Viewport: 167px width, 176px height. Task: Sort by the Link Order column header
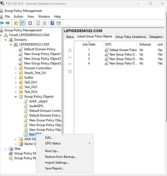tap(89, 44)
